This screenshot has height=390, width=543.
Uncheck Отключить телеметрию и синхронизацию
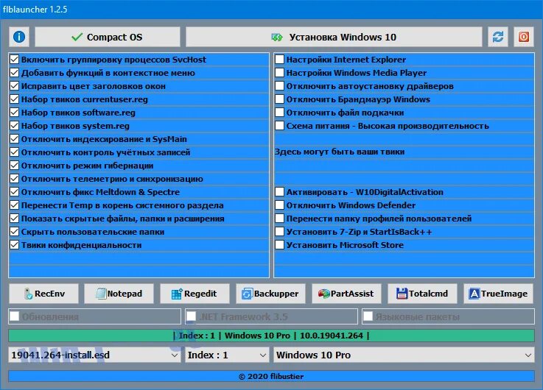point(14,178)
